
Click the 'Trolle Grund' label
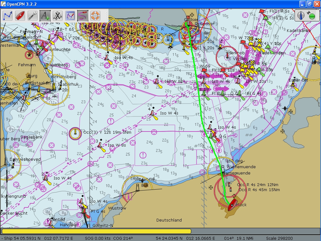(142, 179)
